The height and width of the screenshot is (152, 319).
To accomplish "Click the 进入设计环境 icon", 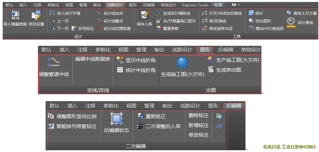I will coord(52,13).
